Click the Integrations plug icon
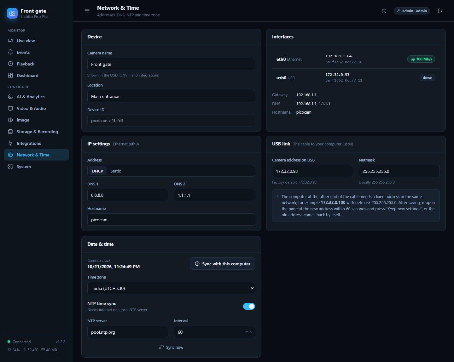This screenshot has width=454, height=362. coord(10,143)
